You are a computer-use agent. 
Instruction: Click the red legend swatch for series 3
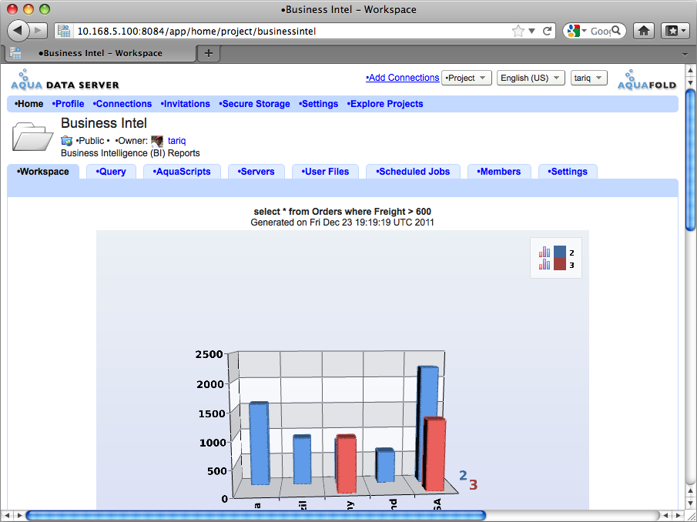[x=560, y=264]
